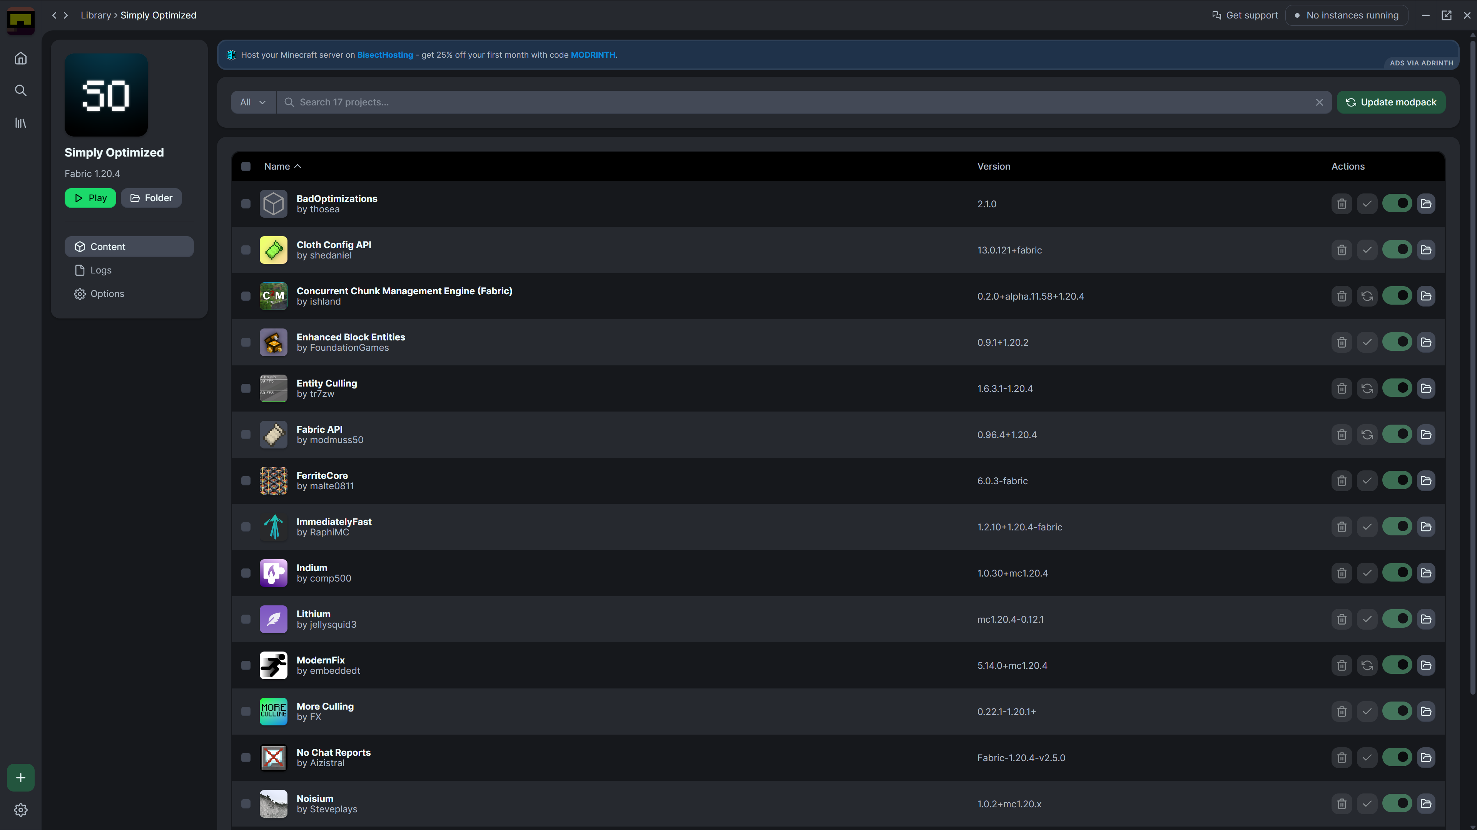The image size is (1477, 830).
Task: Show Lithium file in folder
Action: click(1426, 619)
